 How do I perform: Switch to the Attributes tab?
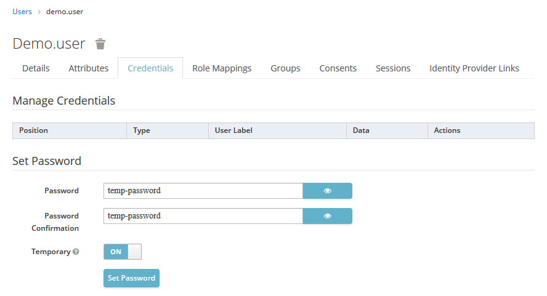point(88,68)
